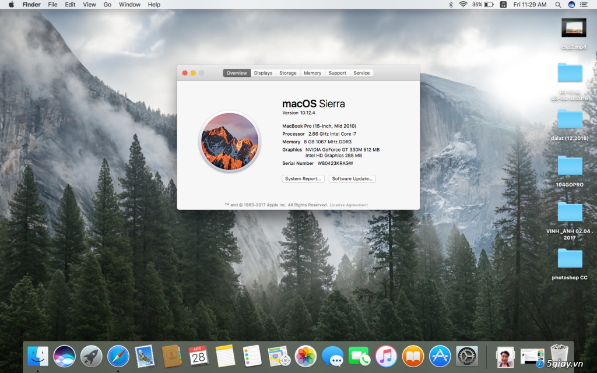
Task: Click the Wi-Fi status icon
Action: click(463, 5)
